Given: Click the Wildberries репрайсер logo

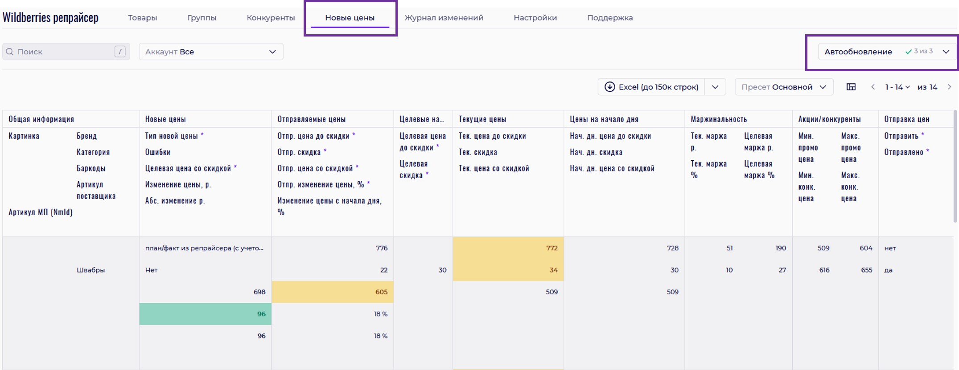Looking at the screenshot, I should click(x=50, y=18).
